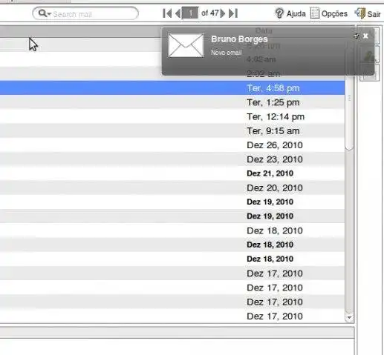Go to the first page of messages
This screenshot has height=355, width=384.
point(167,13)
